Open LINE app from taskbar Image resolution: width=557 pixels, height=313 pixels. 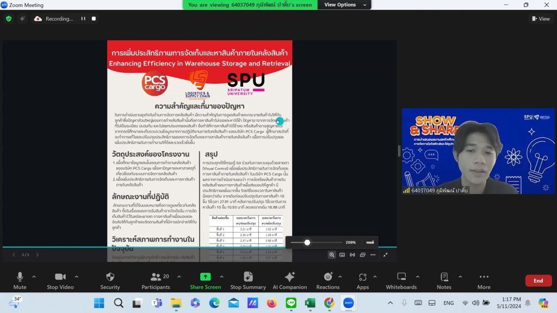pyautogui.click(x=291, y=303)
